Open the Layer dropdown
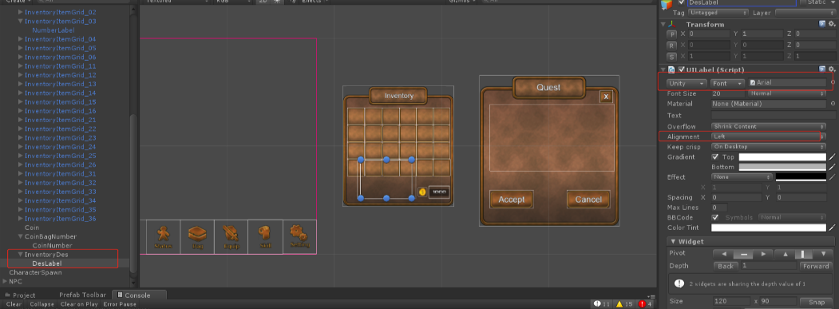 pyautogui.click(x=805, y=13)
